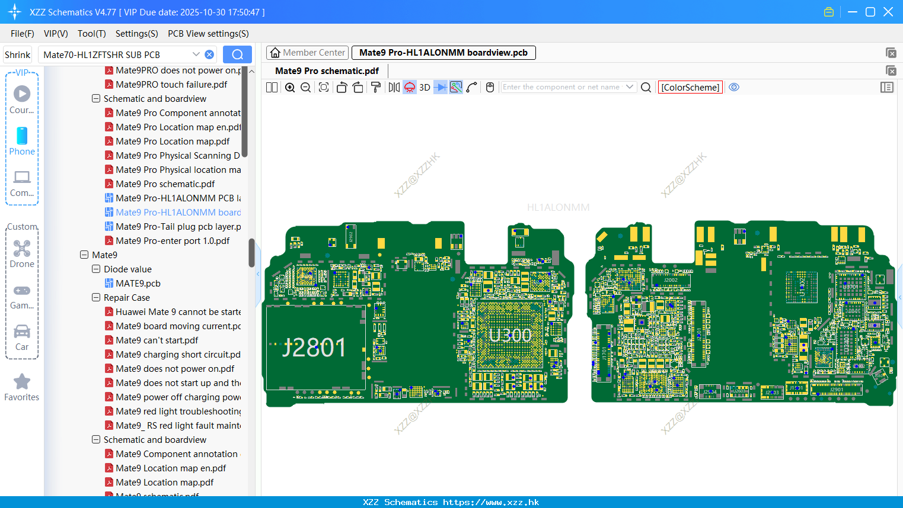Open Mate9PRO touch failure.pdf
The width and height of the screenshot is (903, 508).
click(171, 85)
